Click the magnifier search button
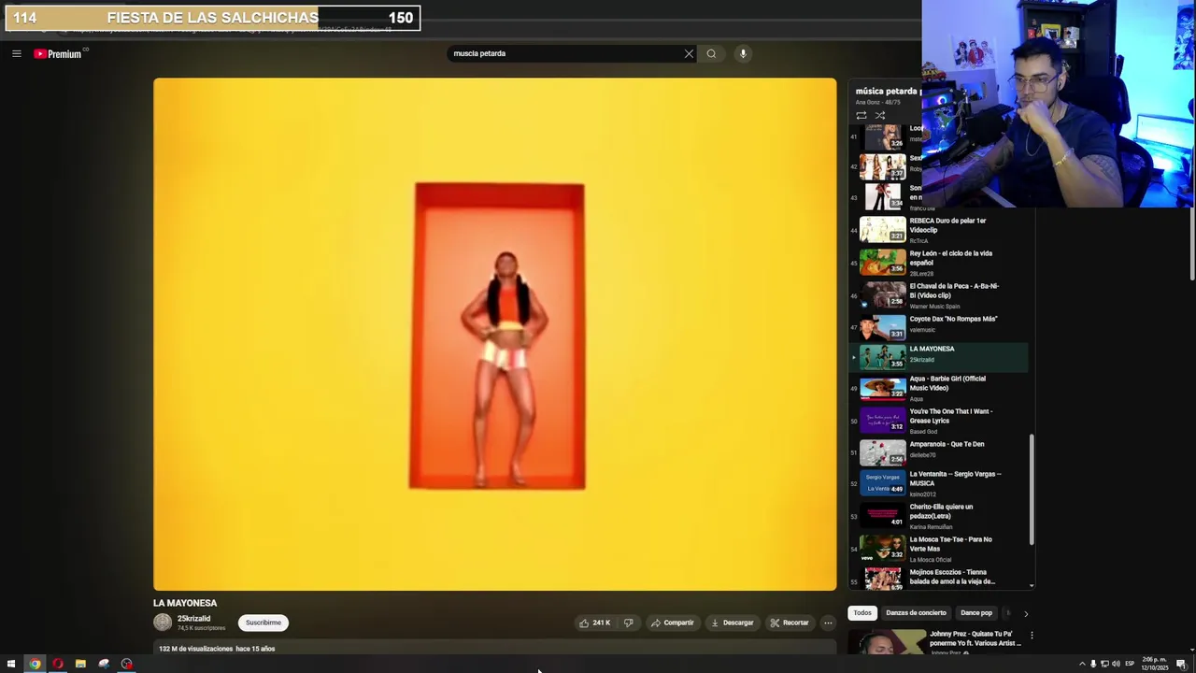Image resolution: width=1196 pixels, height=673 pixels. click(711, 53)
